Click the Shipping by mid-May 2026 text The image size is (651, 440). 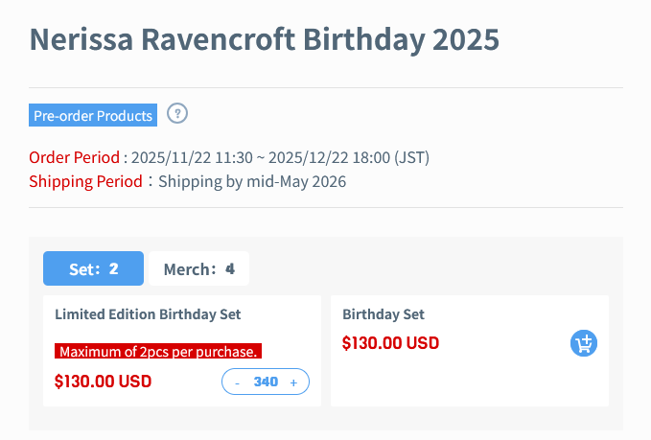252,181
